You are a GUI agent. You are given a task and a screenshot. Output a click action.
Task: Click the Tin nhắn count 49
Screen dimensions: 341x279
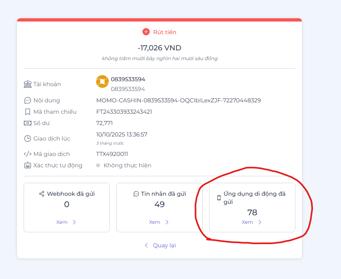pyautogui.click(x=160, y=204)
